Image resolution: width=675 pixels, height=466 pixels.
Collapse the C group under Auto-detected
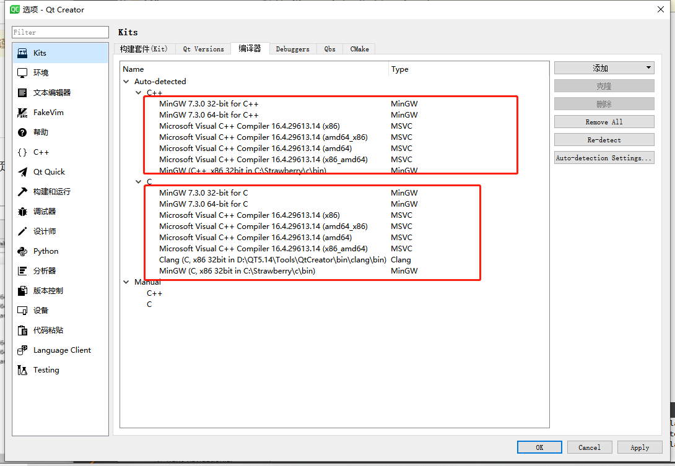139,181
